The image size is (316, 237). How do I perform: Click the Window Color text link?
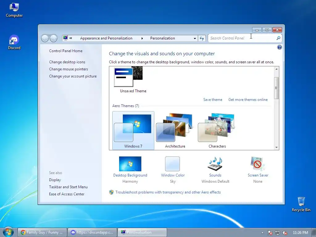coord(173,175)
